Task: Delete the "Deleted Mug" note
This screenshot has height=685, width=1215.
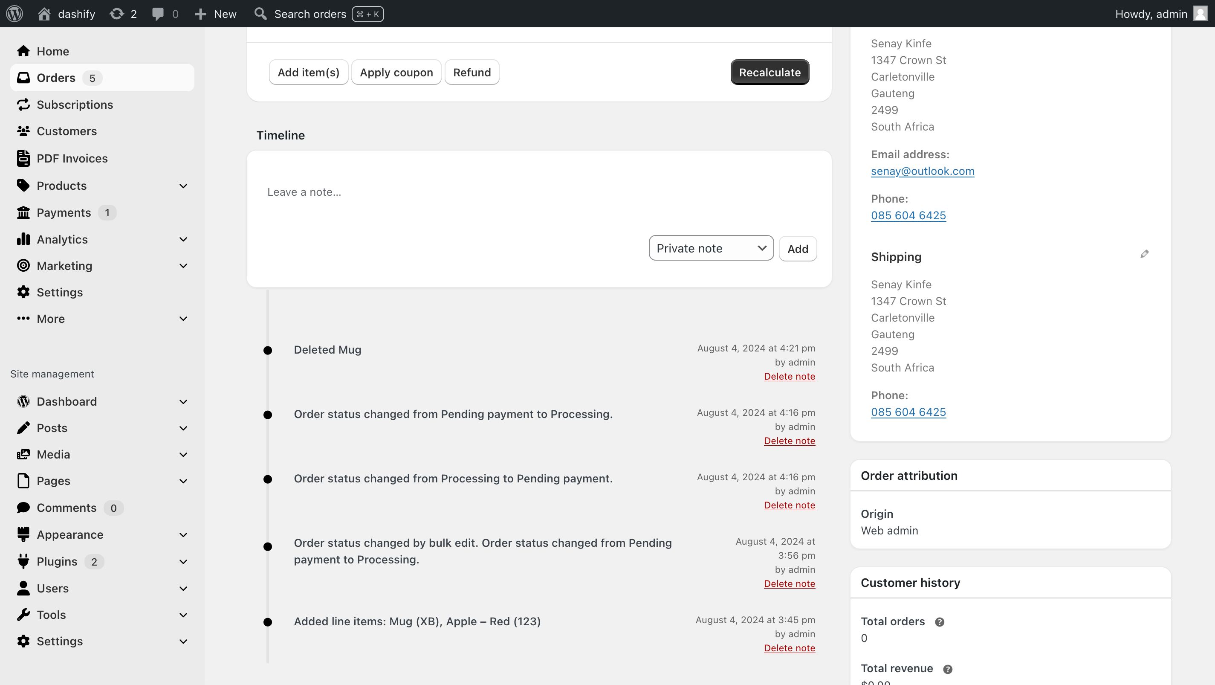Action: (789, 377)
